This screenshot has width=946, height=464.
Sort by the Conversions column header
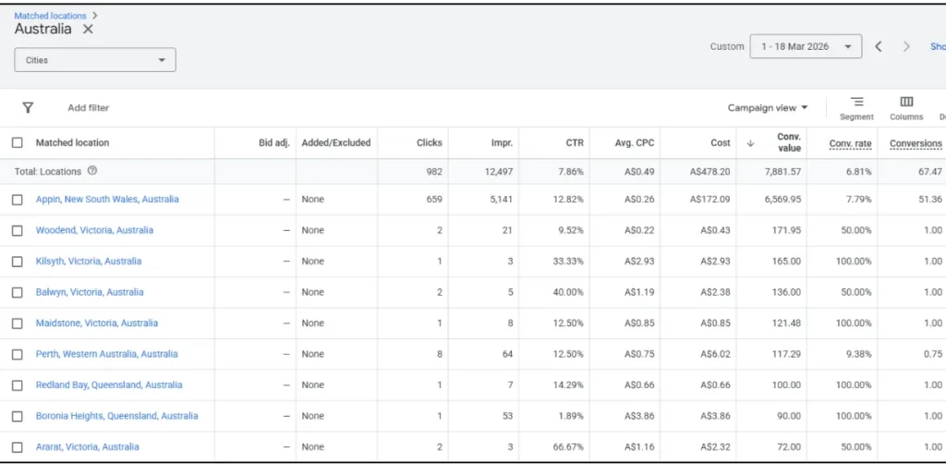coord(916,143)
